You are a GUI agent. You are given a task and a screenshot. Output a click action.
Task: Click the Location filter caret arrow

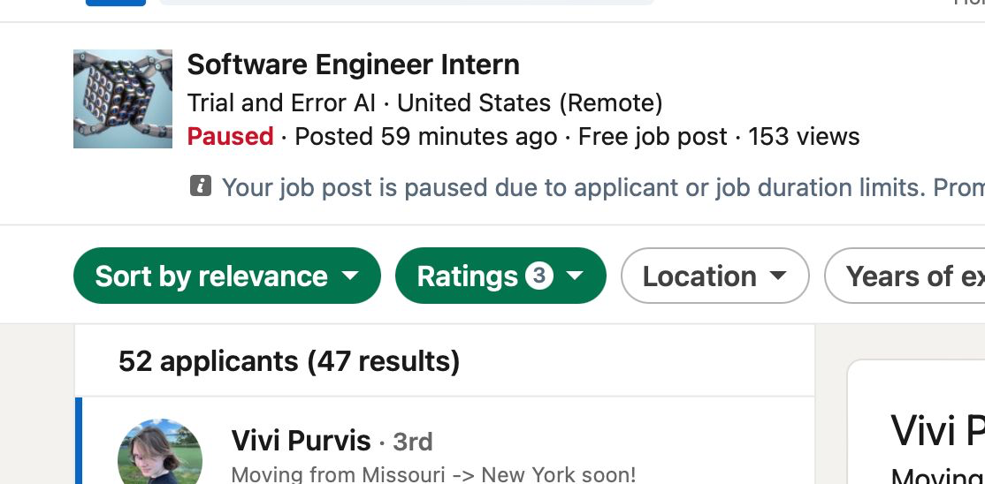tap(778, 276)
